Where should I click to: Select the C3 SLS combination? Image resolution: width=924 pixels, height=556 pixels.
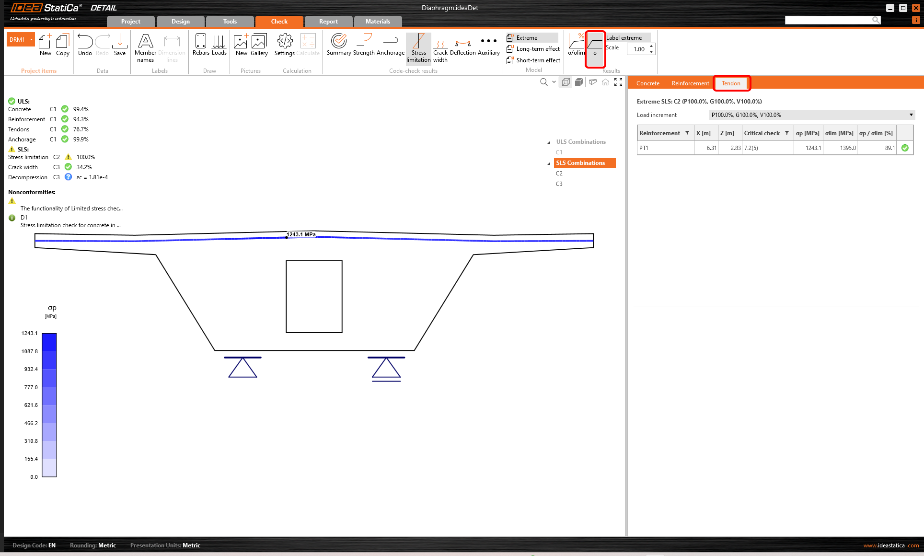click(559, 184)
